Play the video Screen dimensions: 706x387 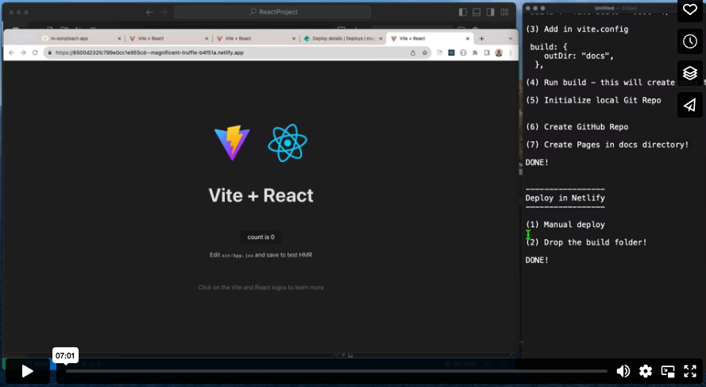pyautogui.click(x=28, y=371)
